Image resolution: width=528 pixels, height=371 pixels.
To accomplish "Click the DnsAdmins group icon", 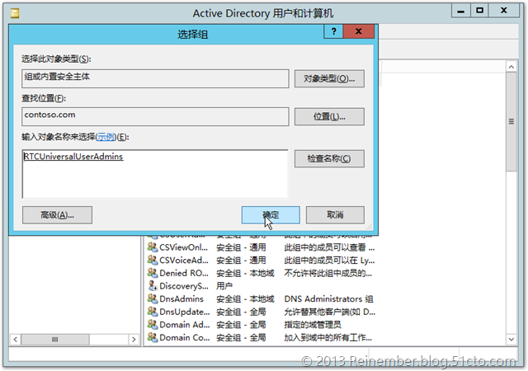I will (x=153, y=298).
